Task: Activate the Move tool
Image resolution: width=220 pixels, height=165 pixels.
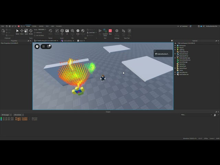Action: point(22,32)
